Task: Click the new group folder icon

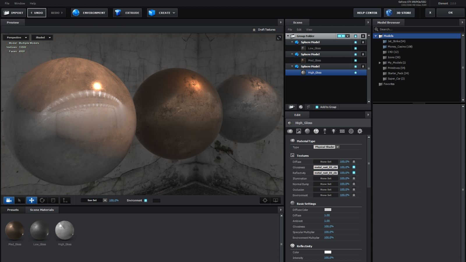Action: (x=292, y=107)
